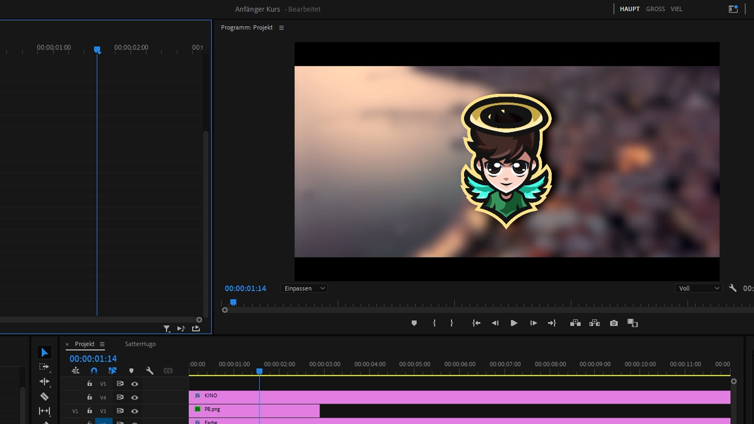Image resolution: width=754 pixels, height=424 pixels.
Task: Click the timeline ruler playhead
Action: click(259, 371)
